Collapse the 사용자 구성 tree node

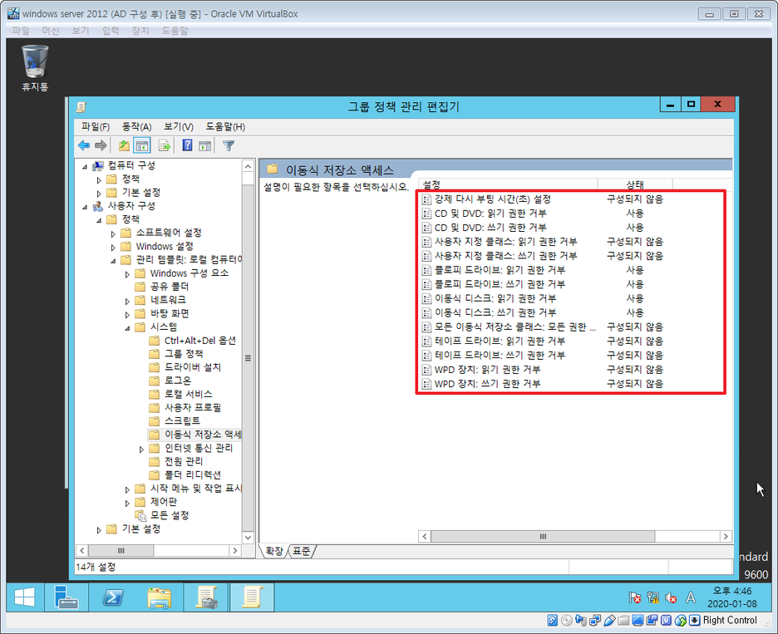pos(85,207)
